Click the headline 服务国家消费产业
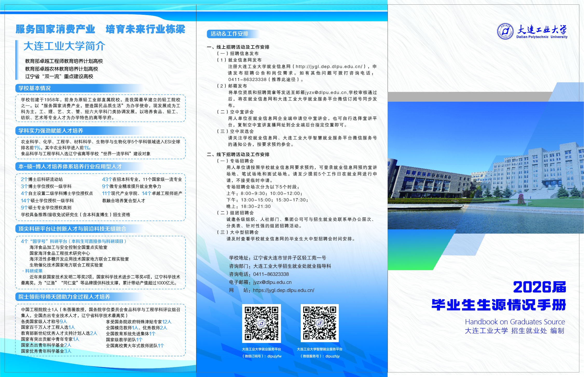Screen dimensions: 584x377 [55, 29]
